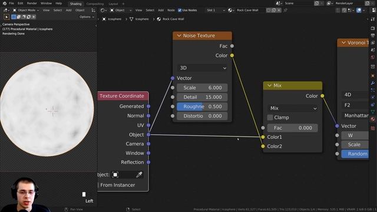Image resolution: width=377 pixels, height=212 pixels.
Task: Open the node editor Node menu
Action: (171, 11)
